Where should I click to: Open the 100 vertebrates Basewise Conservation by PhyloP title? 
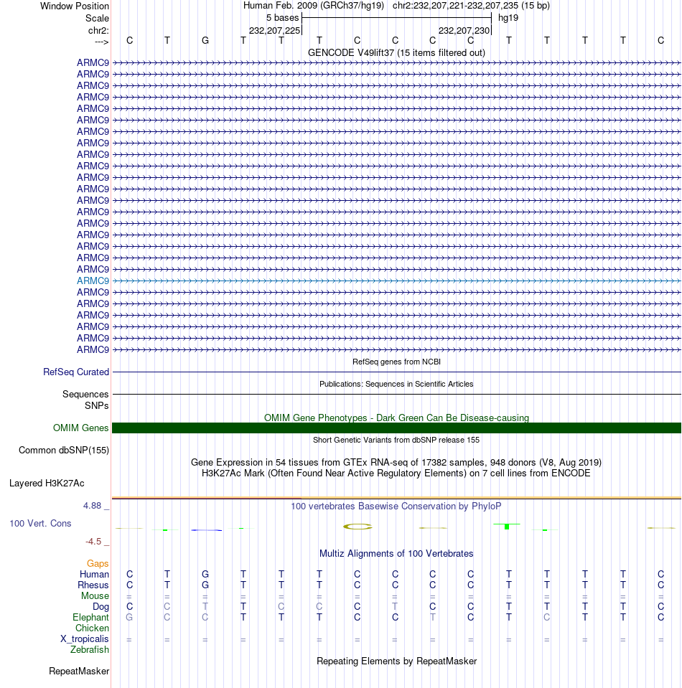click(396, 506)
